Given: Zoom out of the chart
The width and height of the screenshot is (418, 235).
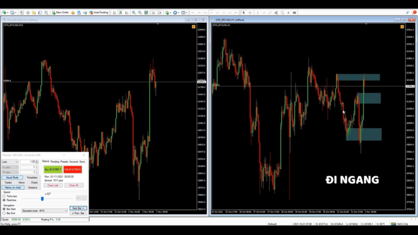Looking at the screenshot, I should [x=140, y=13].
